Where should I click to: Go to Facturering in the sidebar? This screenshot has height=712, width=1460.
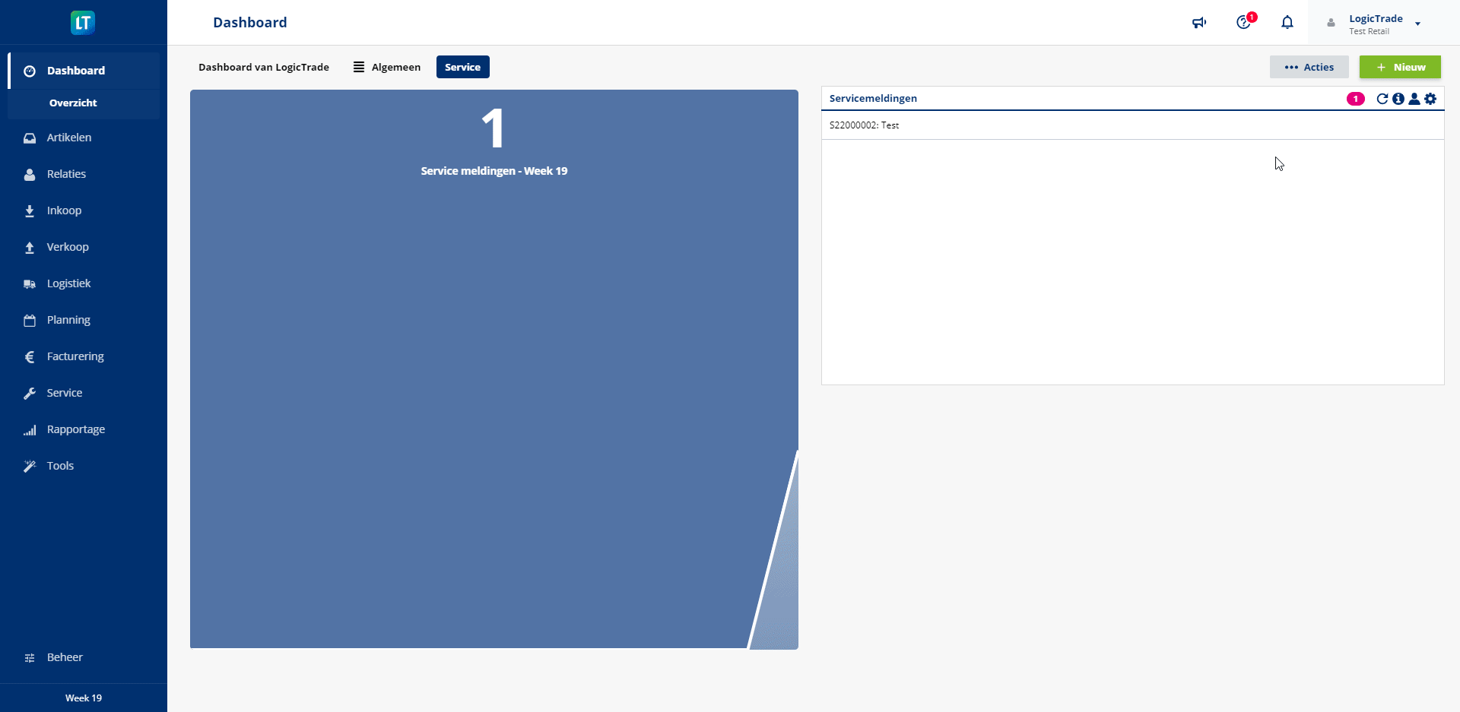[x=75, y=356]
